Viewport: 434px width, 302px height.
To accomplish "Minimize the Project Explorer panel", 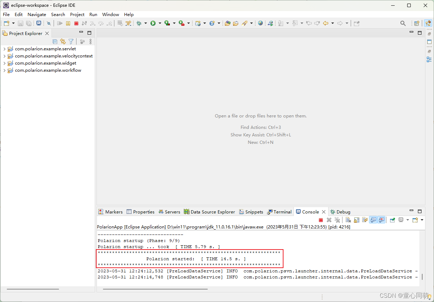I will (x=81, y=33).
